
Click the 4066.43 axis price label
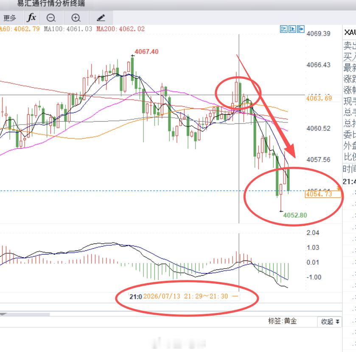(x=318, y=65)
